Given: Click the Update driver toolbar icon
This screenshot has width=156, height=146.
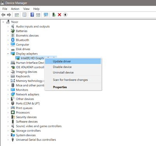Looking at the screenshot, I should tap(54, 15).
